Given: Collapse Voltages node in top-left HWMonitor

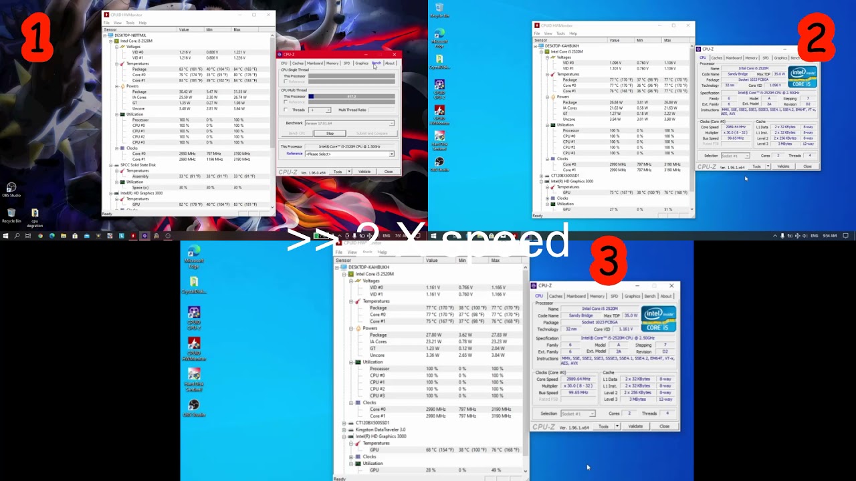Looking at the screenshot, I should 117,47.
